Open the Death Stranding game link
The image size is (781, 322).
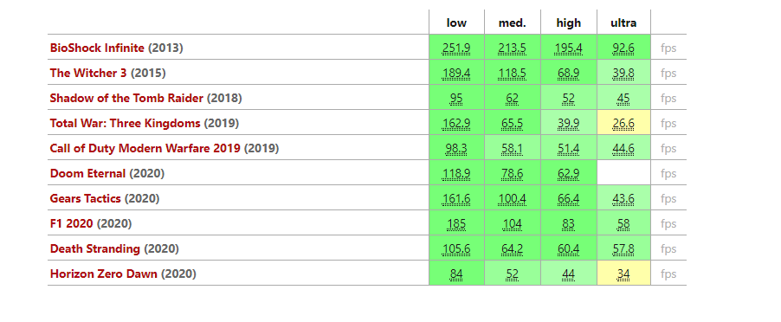click(x=94, y=248)
